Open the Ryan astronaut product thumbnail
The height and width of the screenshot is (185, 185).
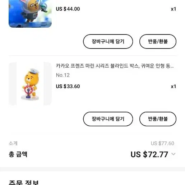[x=30, y=14]
